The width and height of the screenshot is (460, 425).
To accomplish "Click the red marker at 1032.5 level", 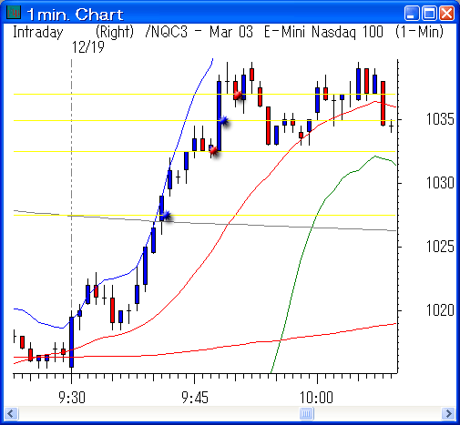I will [214, 150].
